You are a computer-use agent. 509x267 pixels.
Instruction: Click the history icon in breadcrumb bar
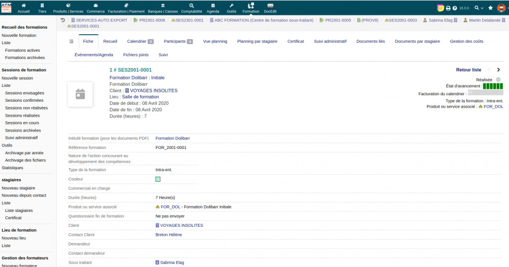[x=63, y=20]
